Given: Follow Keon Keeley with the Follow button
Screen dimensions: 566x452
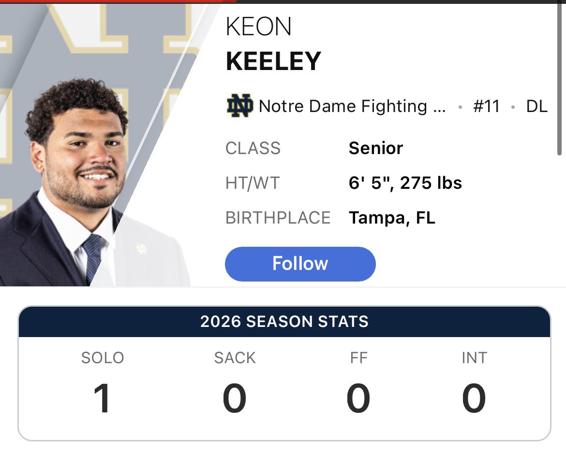Looking at the screenshot, I should [x=300, y=264].
